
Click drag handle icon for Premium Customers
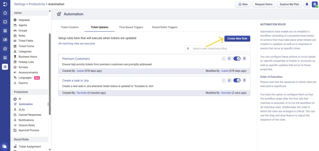coord(224,58)
